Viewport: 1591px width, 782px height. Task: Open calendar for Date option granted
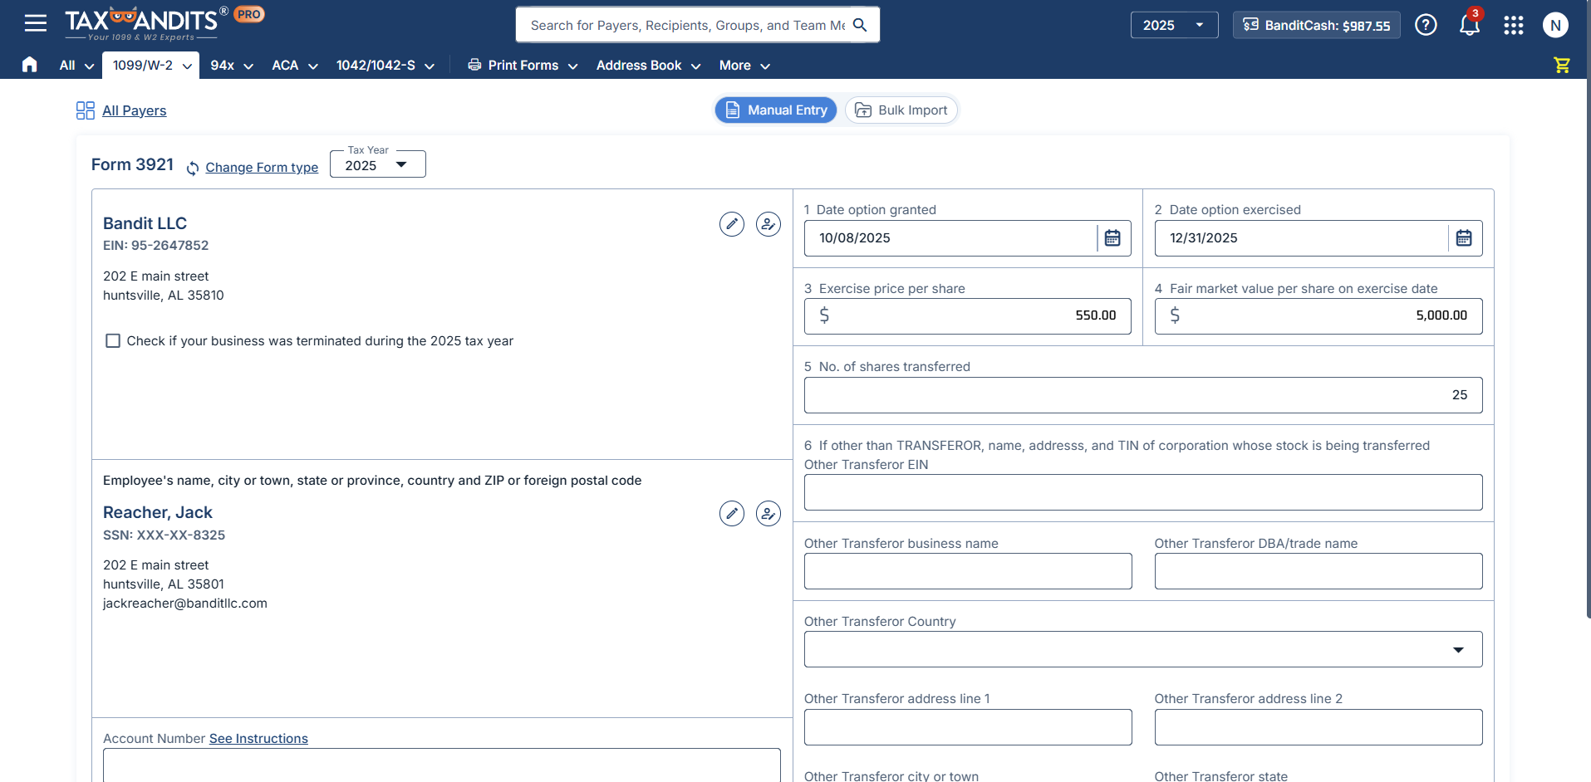point(1112,238)
